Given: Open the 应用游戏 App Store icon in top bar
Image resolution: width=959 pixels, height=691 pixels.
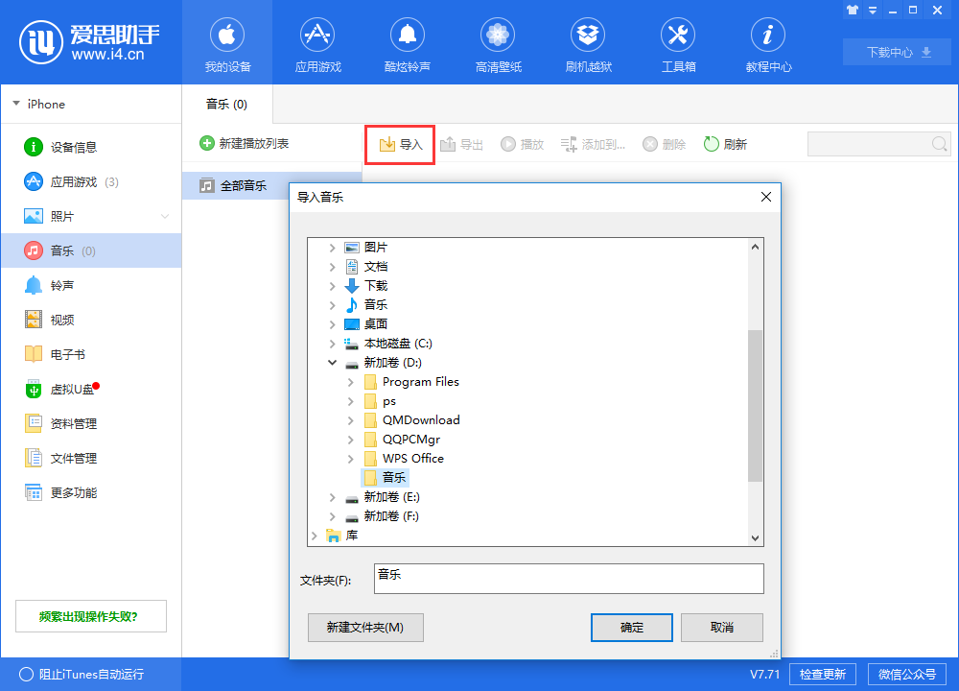Looking at the screenshot, I should (317, 36).
